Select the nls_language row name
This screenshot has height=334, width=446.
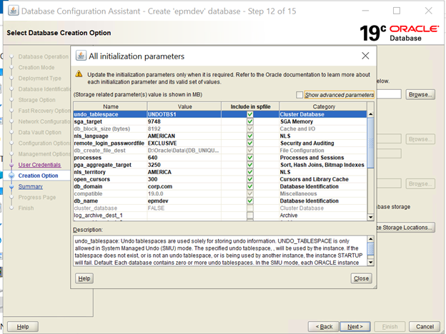[110, 136]
